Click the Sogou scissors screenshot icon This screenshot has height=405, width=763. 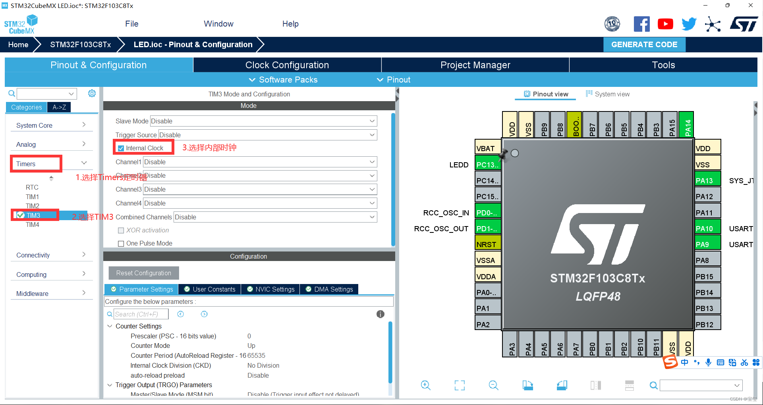[744, 362]
